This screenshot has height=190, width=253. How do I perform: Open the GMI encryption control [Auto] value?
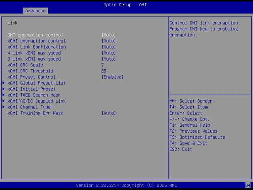click(x=109, y=35)
